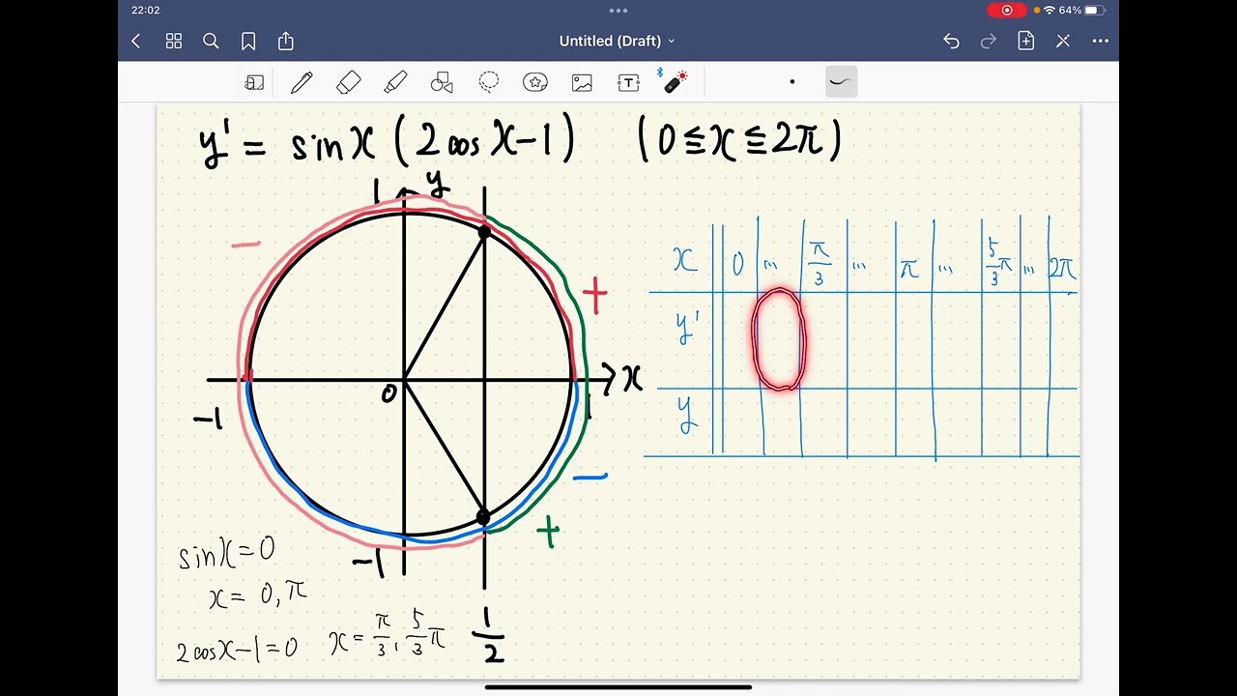
Task: Click the handwritten 'sinx=0' note
Action: (x=227, y=553)
